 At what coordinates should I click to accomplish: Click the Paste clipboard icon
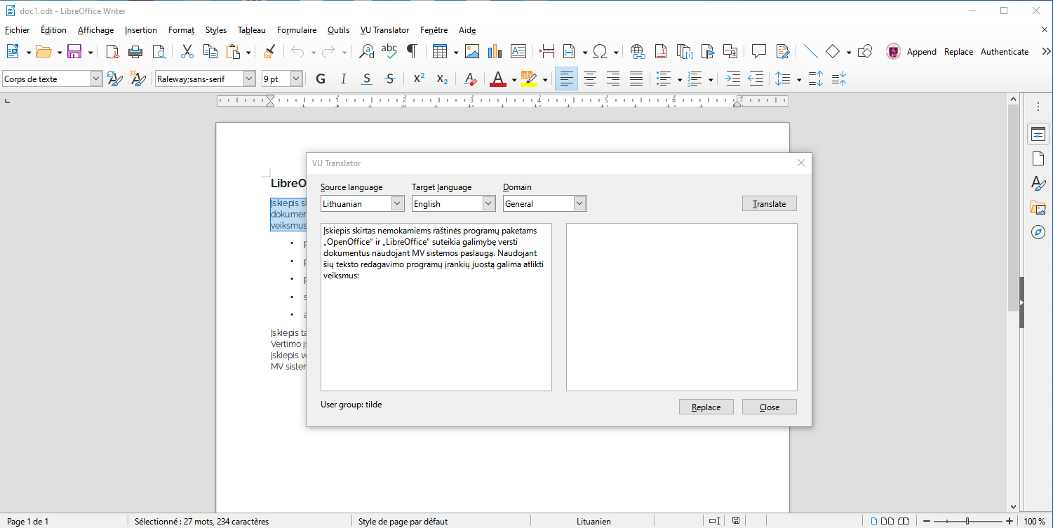click(x=233, y=51)
